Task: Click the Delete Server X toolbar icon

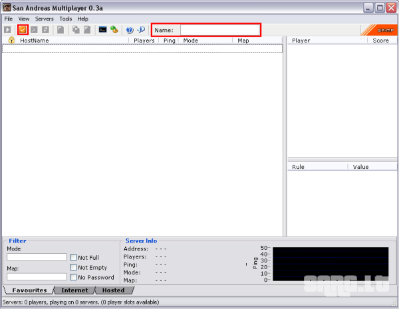Action: [x=34, y=30]
